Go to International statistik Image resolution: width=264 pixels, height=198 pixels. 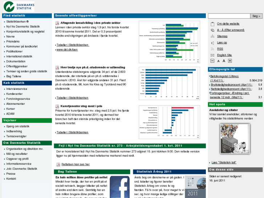click(x=19, y=56)
